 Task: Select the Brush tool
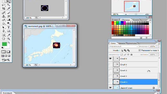click(9, 13)
